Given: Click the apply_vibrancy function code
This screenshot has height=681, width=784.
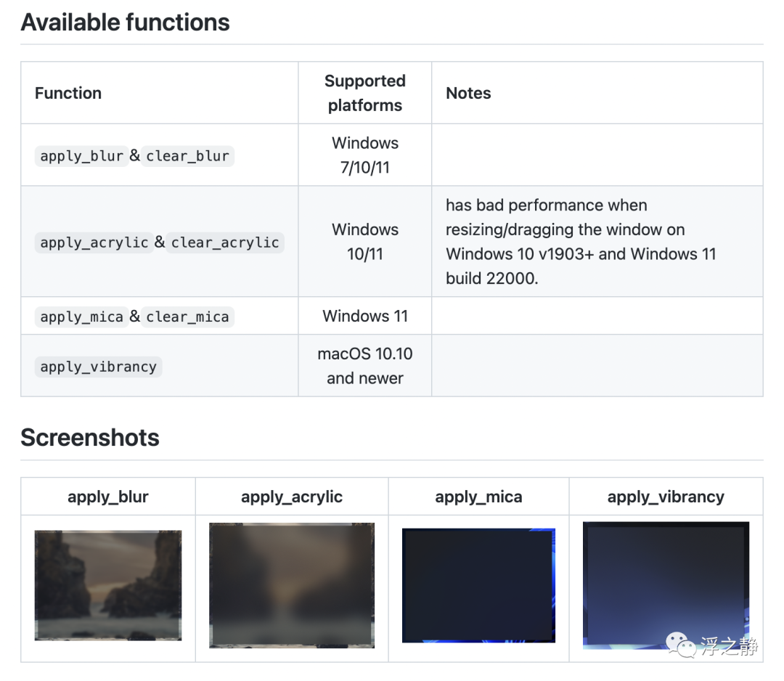Looking at the screenshot, I should coord(99,367).
